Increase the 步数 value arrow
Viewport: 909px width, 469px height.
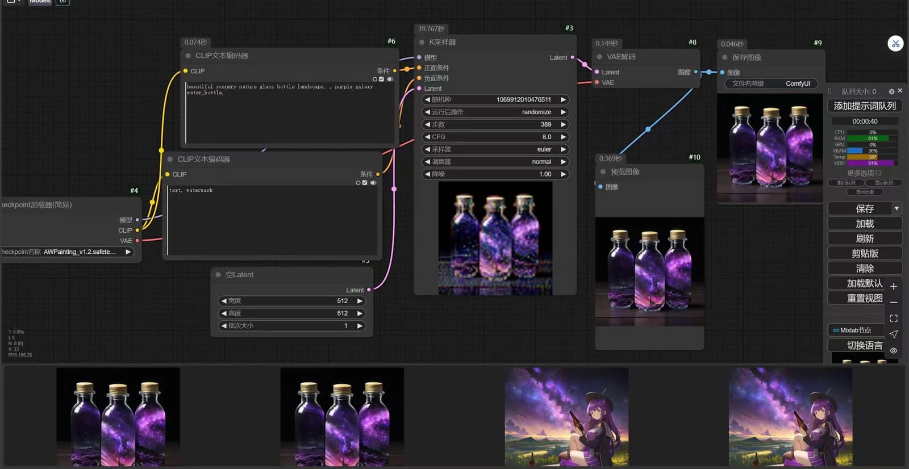pyautogui.click(x=563, y=124)
